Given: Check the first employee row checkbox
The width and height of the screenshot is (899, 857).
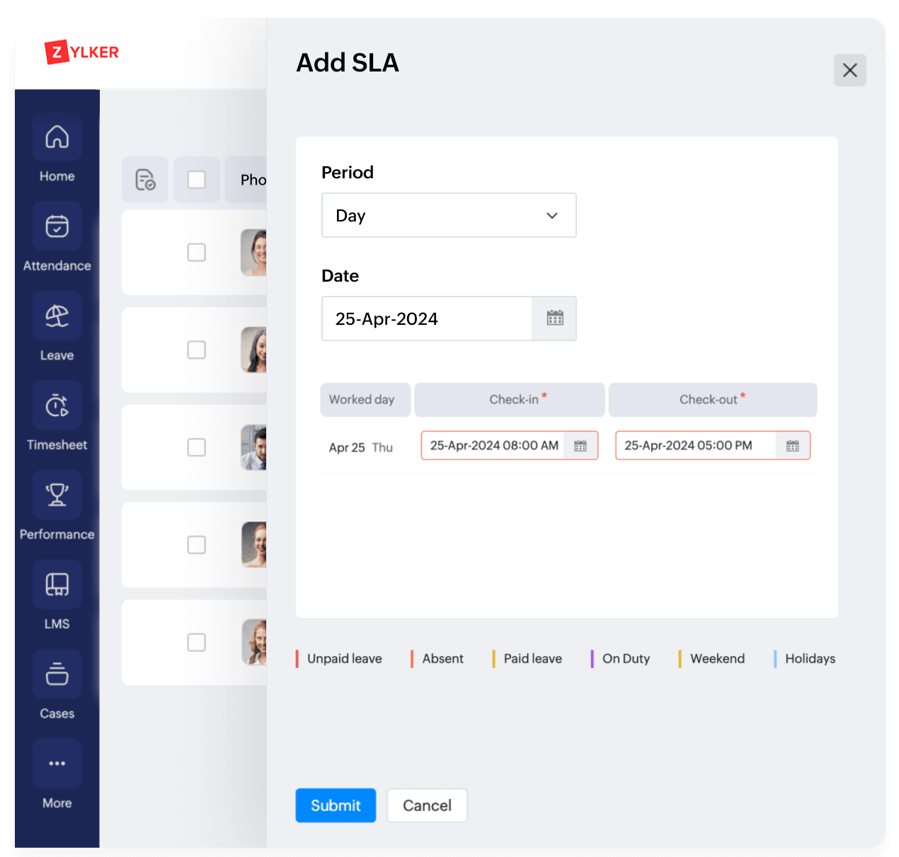Looking at the screenshot, I should pos(197,253).
